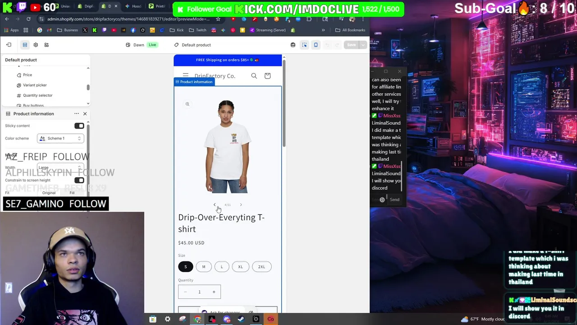Open the Save button dropdown arrow
This screenshot has height=325, width=577.
pyautogui.click(x=363, y=45)
